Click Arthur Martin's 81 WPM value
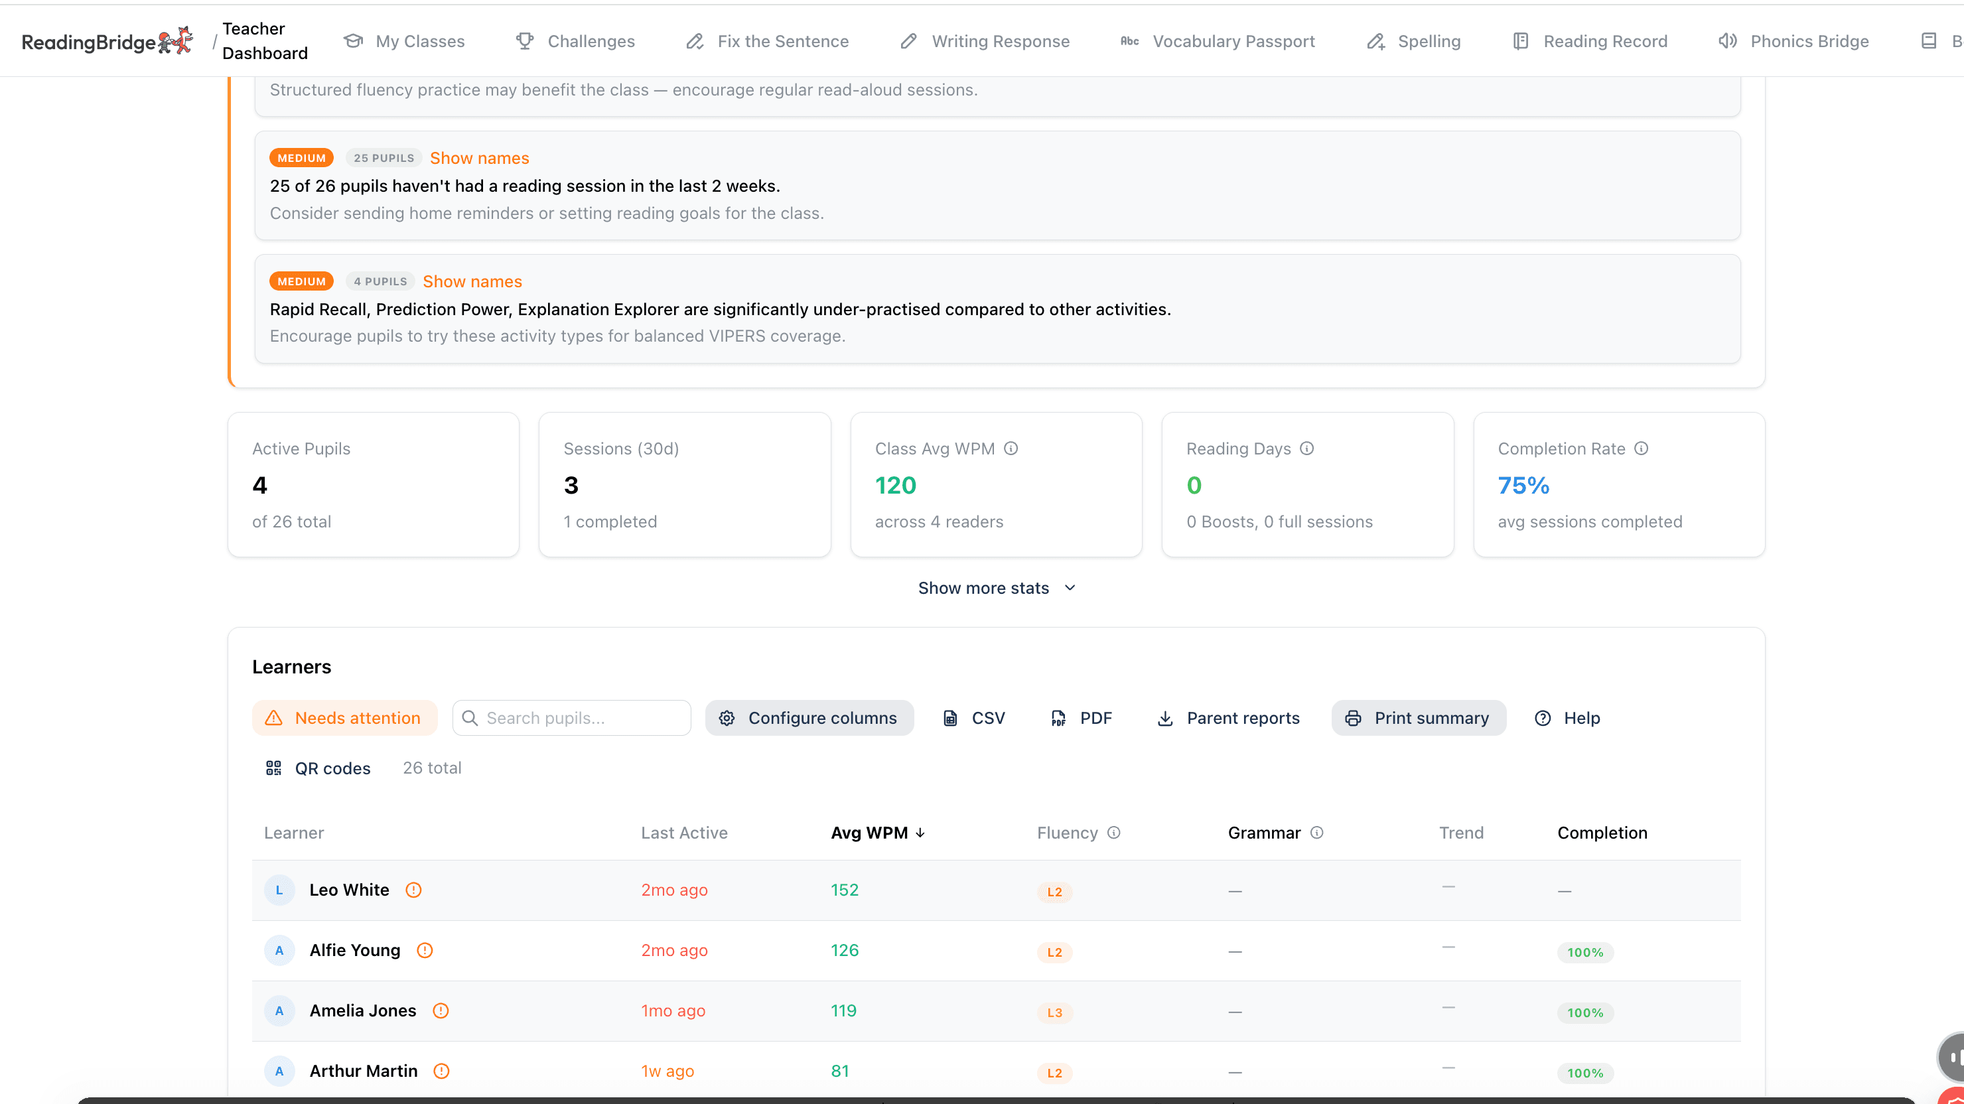 (x=839, y=1070)
